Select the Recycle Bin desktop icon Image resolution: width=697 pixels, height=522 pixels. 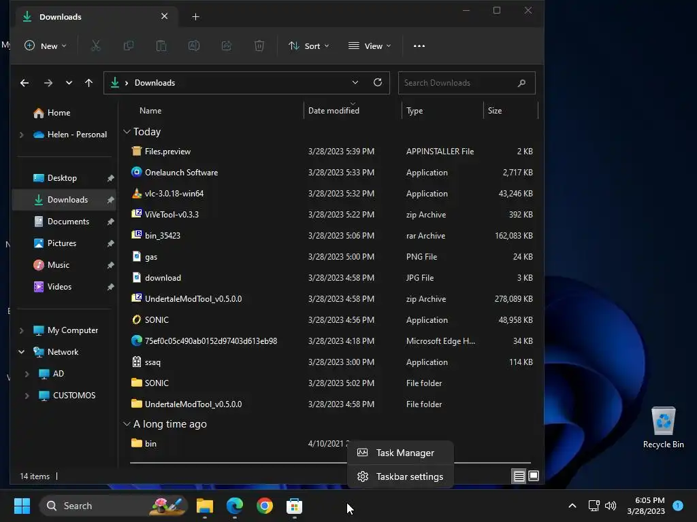pos(663,428)
